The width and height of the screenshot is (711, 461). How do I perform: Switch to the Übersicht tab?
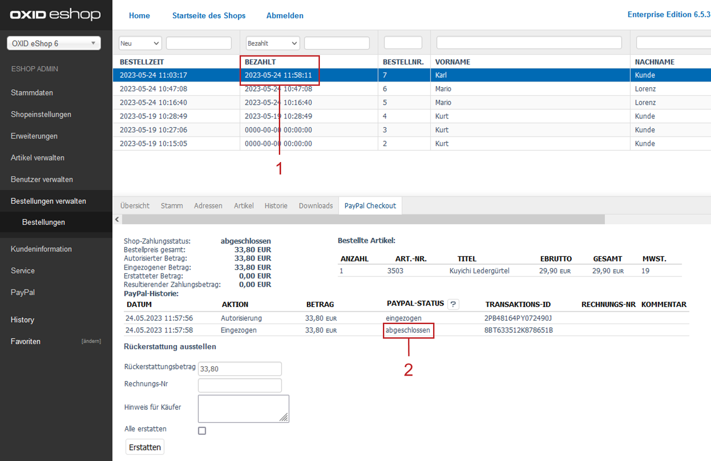(x=135, y=206)
